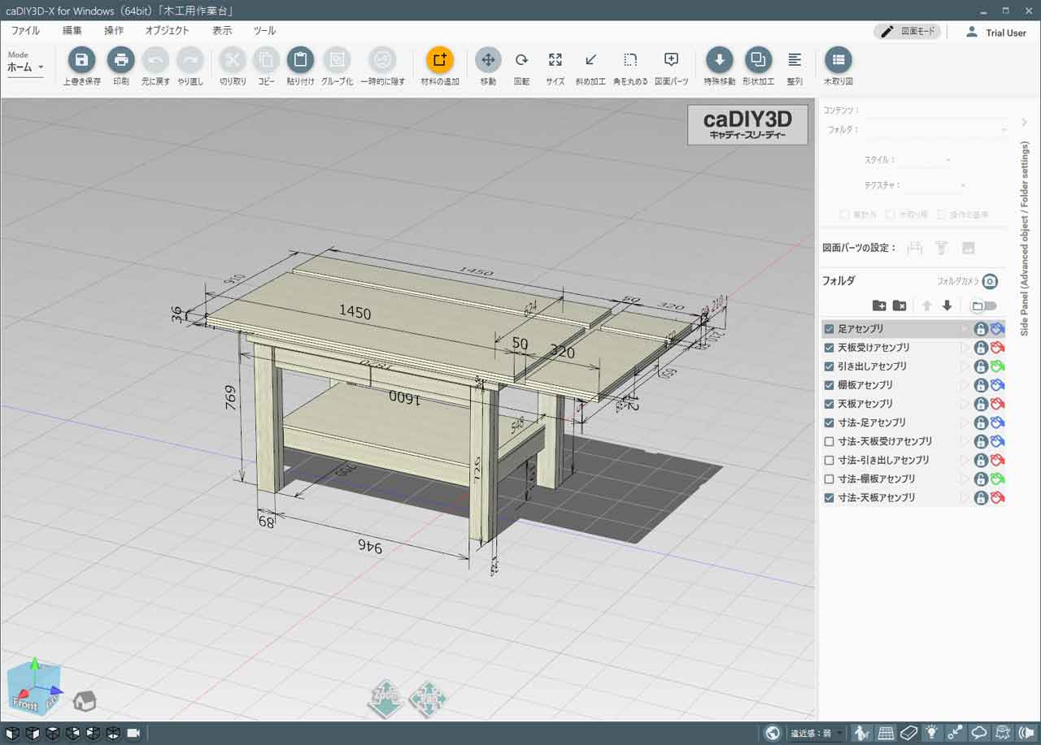Open the Mode ホーム dropdown
Screen dimensions: 1041x745
point(25,67)
